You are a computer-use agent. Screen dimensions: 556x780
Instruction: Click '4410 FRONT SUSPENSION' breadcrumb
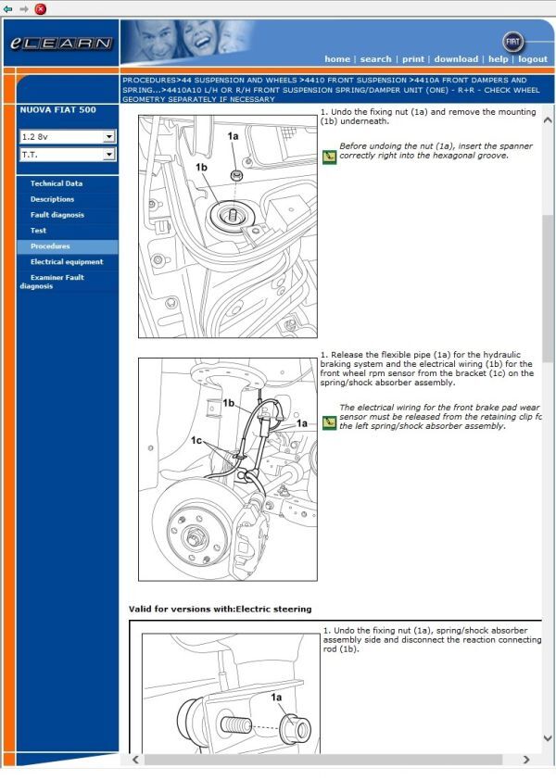pyautogui.click(x=355, y=80)
